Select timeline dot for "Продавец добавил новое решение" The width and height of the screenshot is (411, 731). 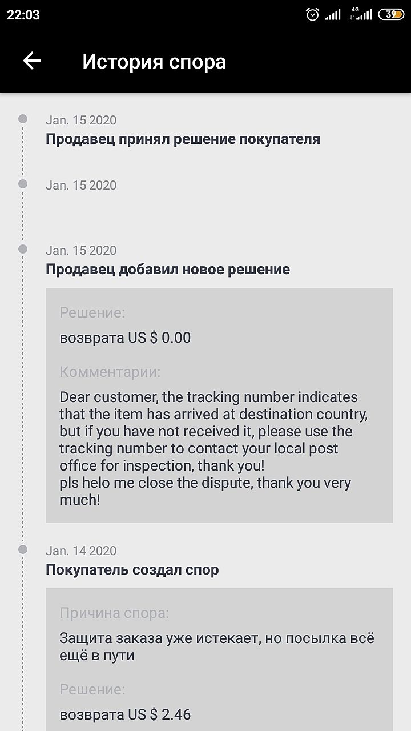[23, 249]
